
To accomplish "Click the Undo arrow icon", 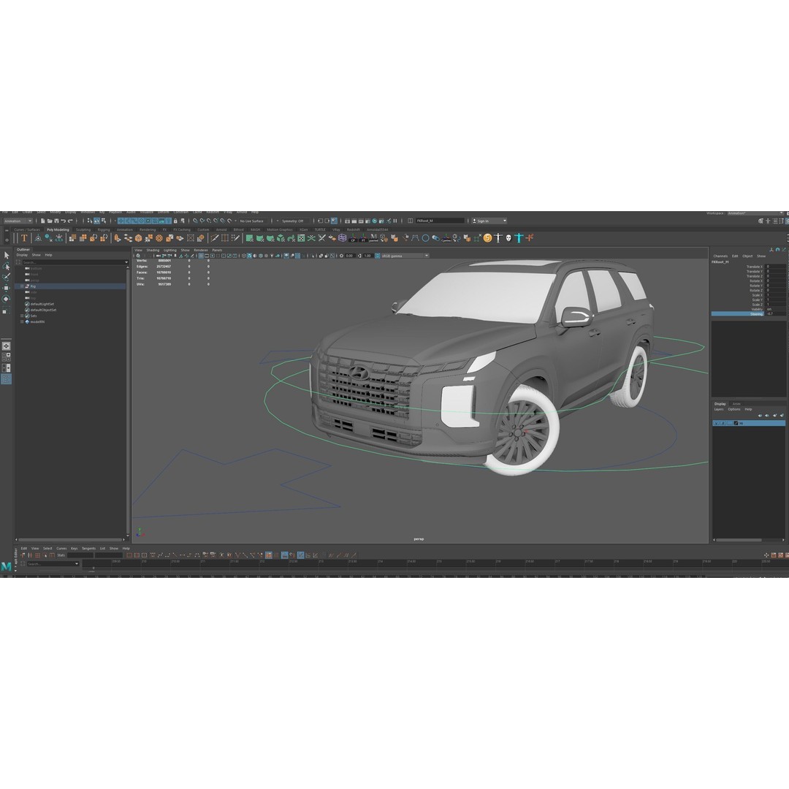I will [x=64, y=221].
